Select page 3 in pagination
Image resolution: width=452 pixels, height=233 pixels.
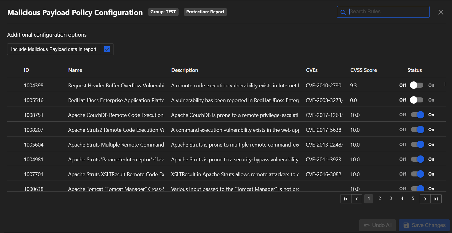tap(391, 198)
